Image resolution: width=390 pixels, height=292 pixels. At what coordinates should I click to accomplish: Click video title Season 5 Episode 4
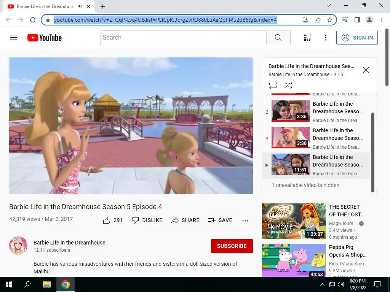coord(86,207)
